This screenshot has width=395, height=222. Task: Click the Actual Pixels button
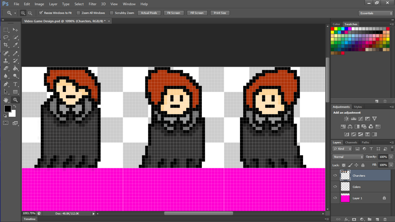pos(149,13)
